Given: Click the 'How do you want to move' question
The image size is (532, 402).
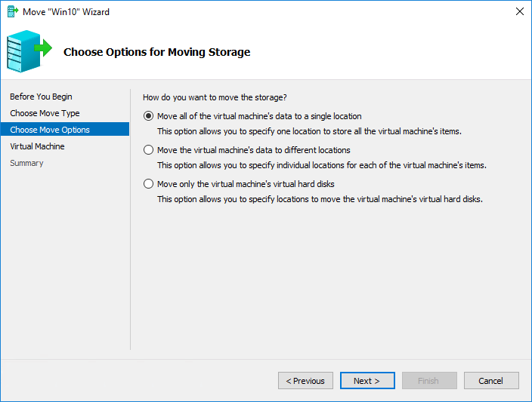Looking at the screenshot, I should pyautogui.click(x=215, y=97).
